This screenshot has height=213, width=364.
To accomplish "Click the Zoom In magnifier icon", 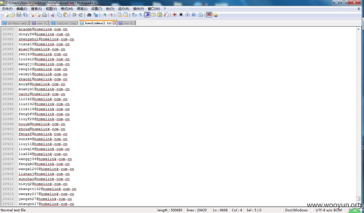I will click(x=104, y=15).
